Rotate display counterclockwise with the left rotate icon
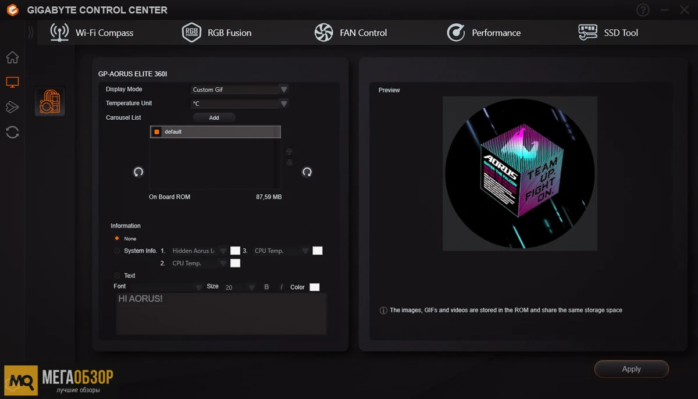698x399 pixels. point(138,172)
